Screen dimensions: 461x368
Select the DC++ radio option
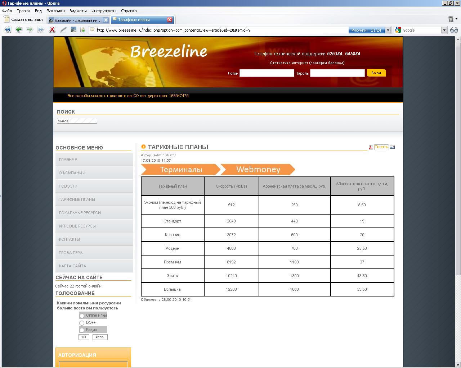click(82, 323)
